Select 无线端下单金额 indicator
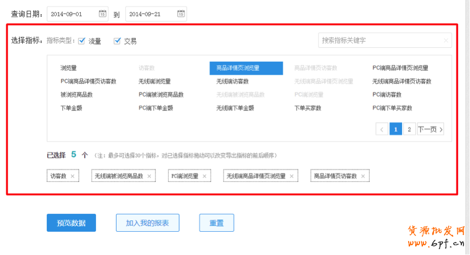 [235, 108]
